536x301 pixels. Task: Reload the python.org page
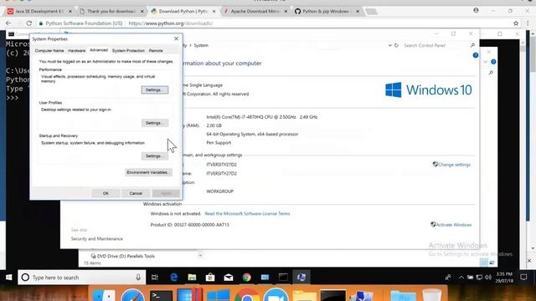29,23
